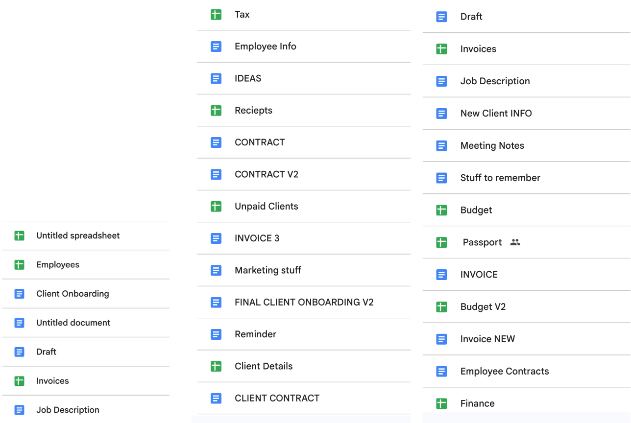Open the FINAL CLIENT ONBOARDING V2 file

pos(304,302)
